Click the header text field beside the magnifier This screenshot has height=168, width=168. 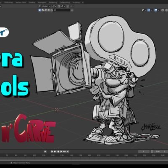(63, 10)
